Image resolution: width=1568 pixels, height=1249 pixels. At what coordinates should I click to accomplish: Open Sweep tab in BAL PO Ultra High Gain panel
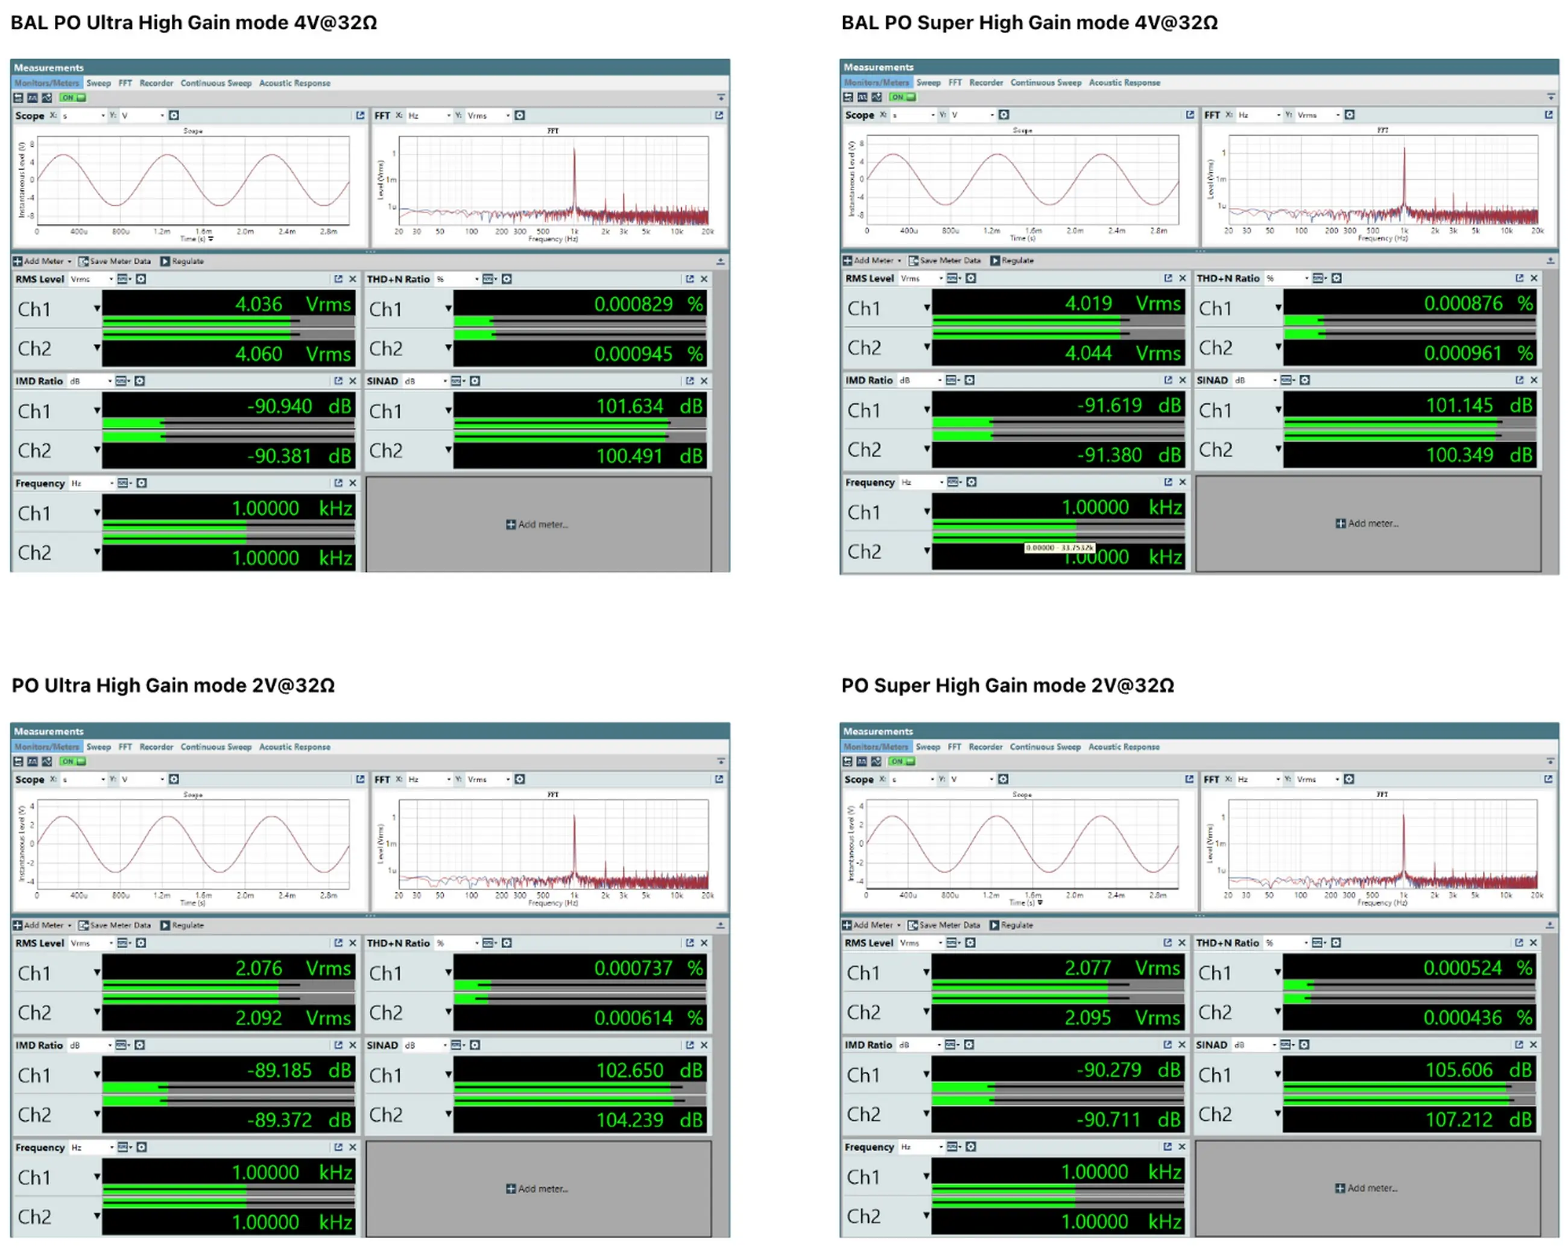pyautogui.click(x=98, y=83)
